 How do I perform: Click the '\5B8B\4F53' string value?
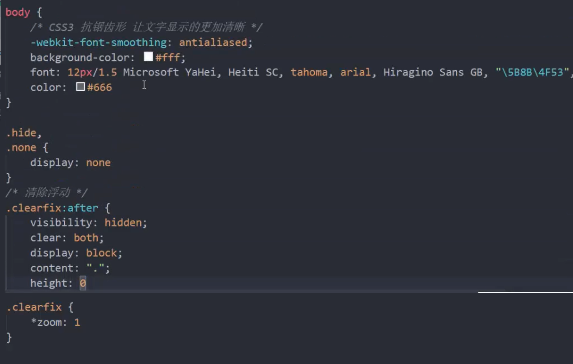click(532, 72)
